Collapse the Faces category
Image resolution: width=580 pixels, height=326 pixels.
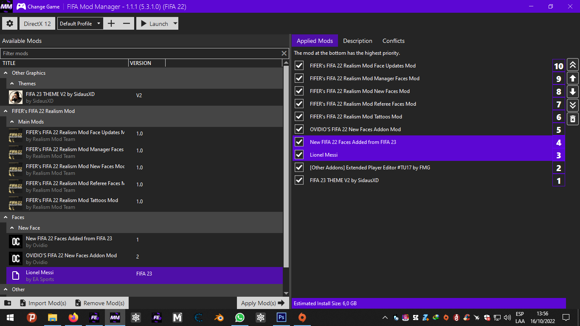[x=6, y=217]
